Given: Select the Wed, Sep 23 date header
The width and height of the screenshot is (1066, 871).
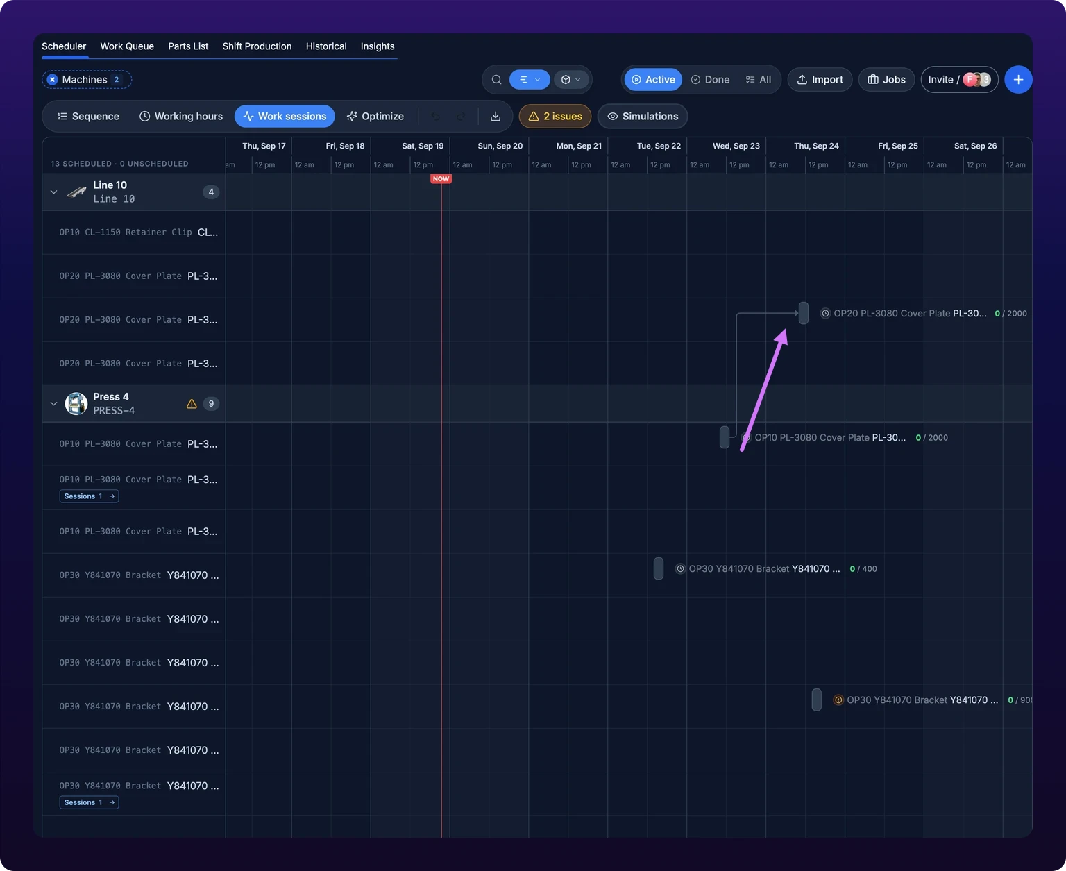Looking at the screenshot, I should tap(736, 146).
